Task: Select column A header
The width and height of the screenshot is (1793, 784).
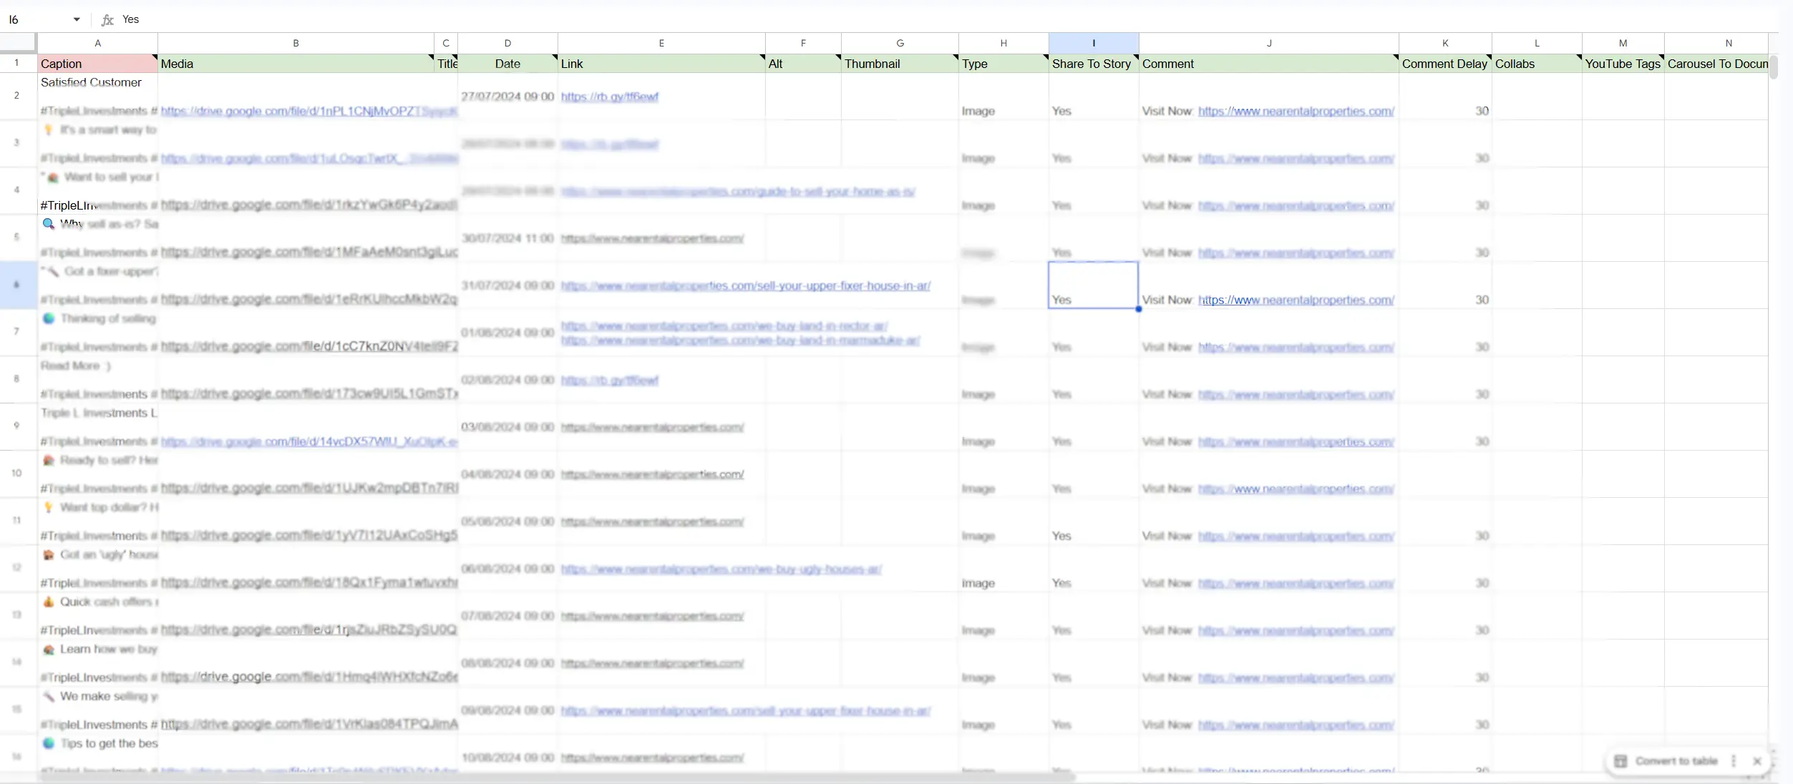Action: pyautogui.click(x=97, y=43)
